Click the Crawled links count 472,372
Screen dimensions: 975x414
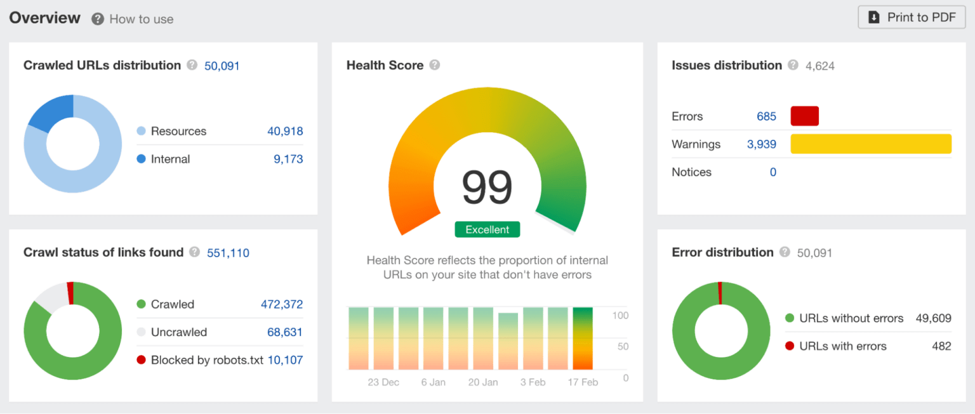[x=282, y=304]
